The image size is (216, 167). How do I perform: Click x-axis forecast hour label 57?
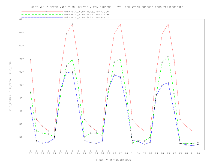(x=144, y=153)
